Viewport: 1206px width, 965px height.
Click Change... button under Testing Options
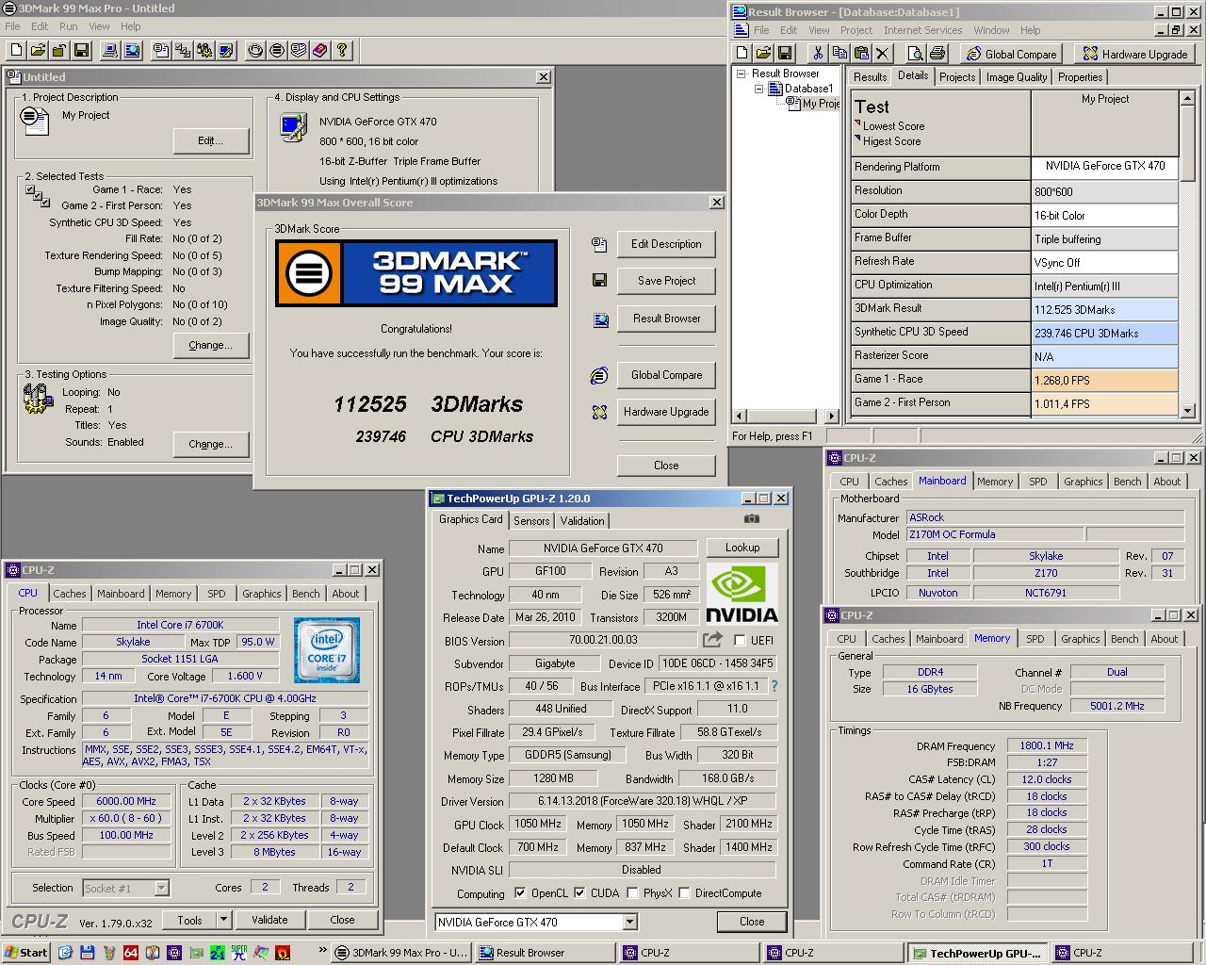click(210, 444)
